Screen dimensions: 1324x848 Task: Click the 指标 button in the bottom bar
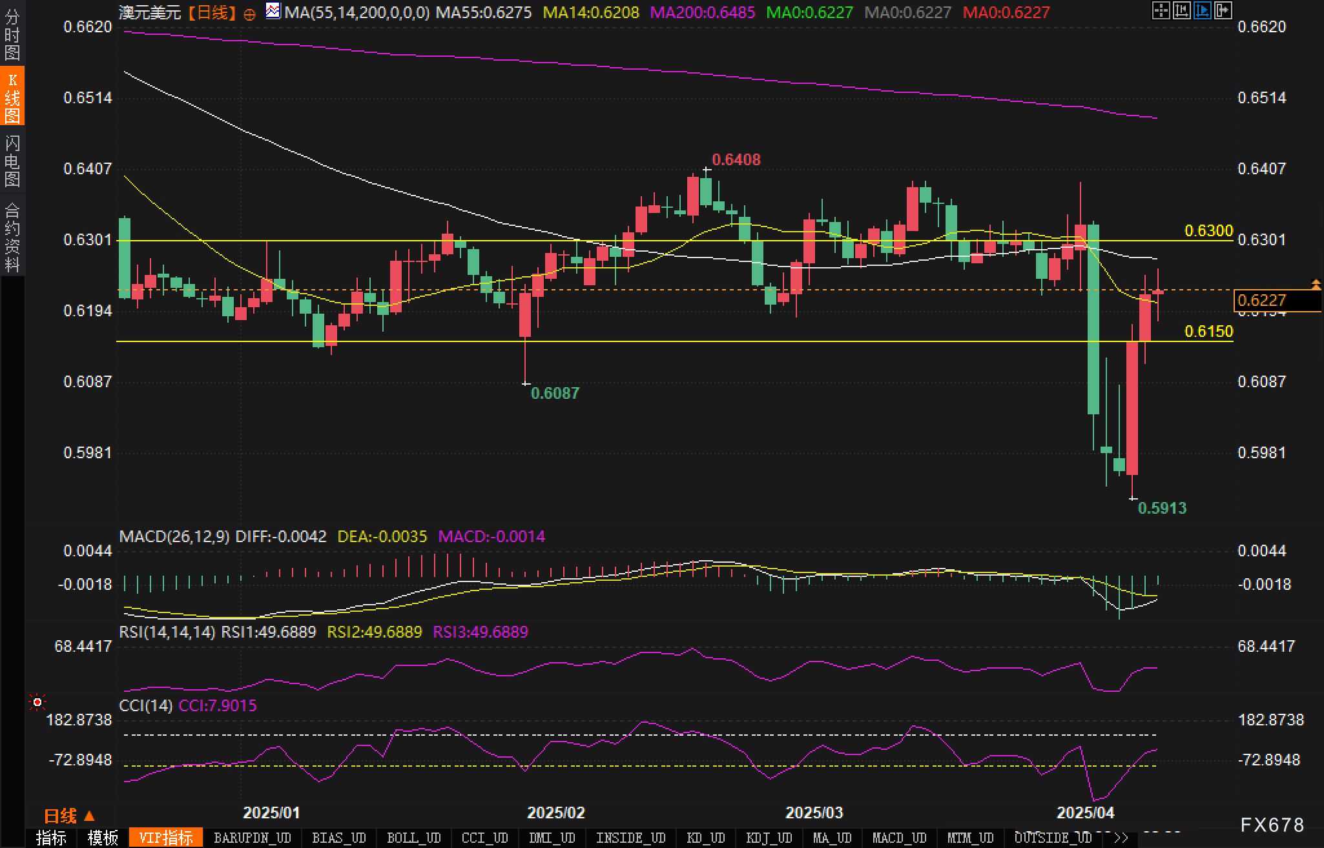click(51, 838)
